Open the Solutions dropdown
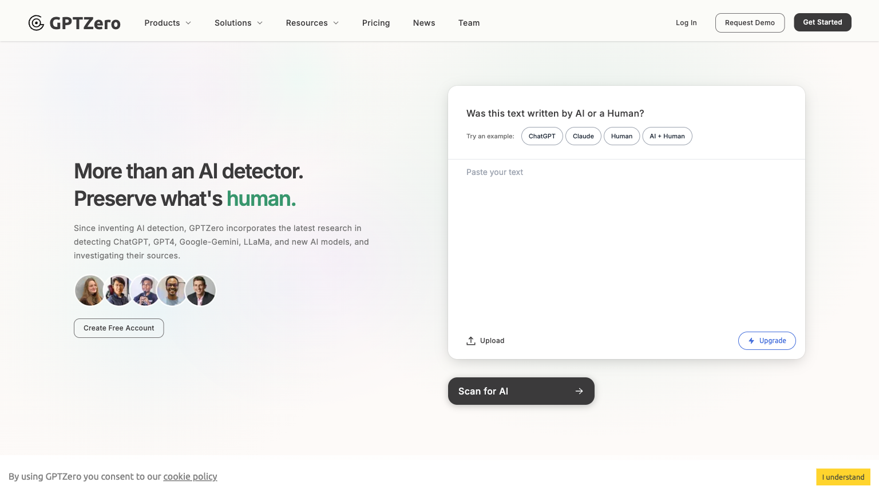879x494 pixels. point(238,23)
